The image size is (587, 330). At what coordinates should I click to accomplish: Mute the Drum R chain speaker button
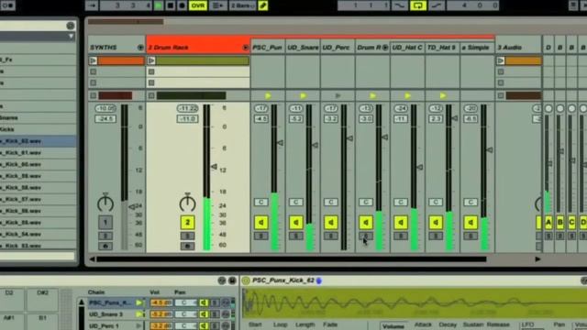366,222
